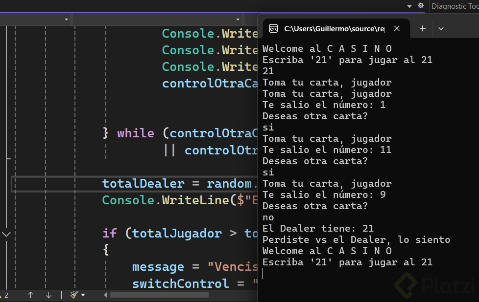Switch to the Diagnostic Tools panel
The height and width of the screenshot is (302, 479).
(455, 6)
